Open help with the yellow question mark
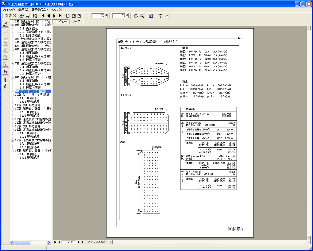This screenshot has width=313, height=251. [160, 16]
